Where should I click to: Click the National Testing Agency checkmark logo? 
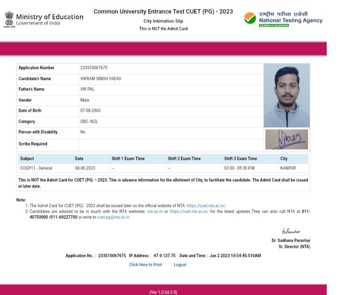tap(250, 19)
